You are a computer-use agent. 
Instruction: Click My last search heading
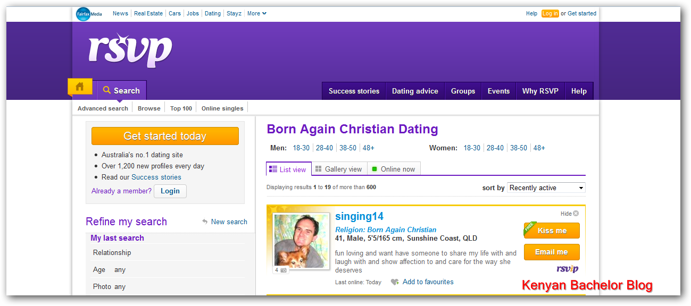[117, 238]
